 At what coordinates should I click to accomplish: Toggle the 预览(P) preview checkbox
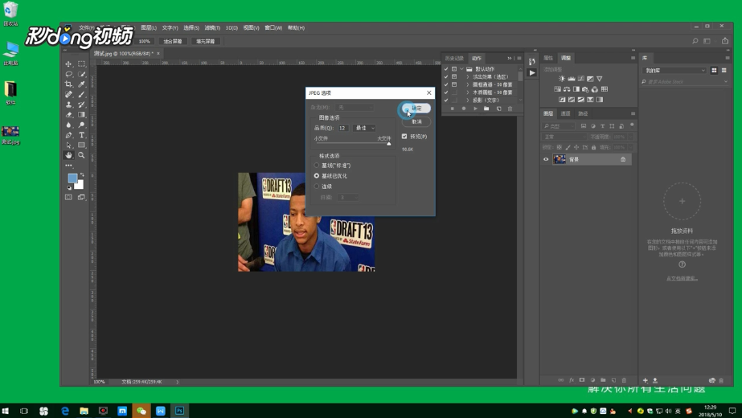tap(404, 137)
